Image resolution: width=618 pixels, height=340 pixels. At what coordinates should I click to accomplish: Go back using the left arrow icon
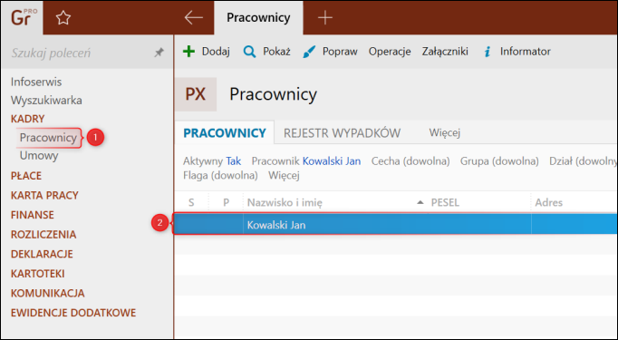(x=194, y=17)
